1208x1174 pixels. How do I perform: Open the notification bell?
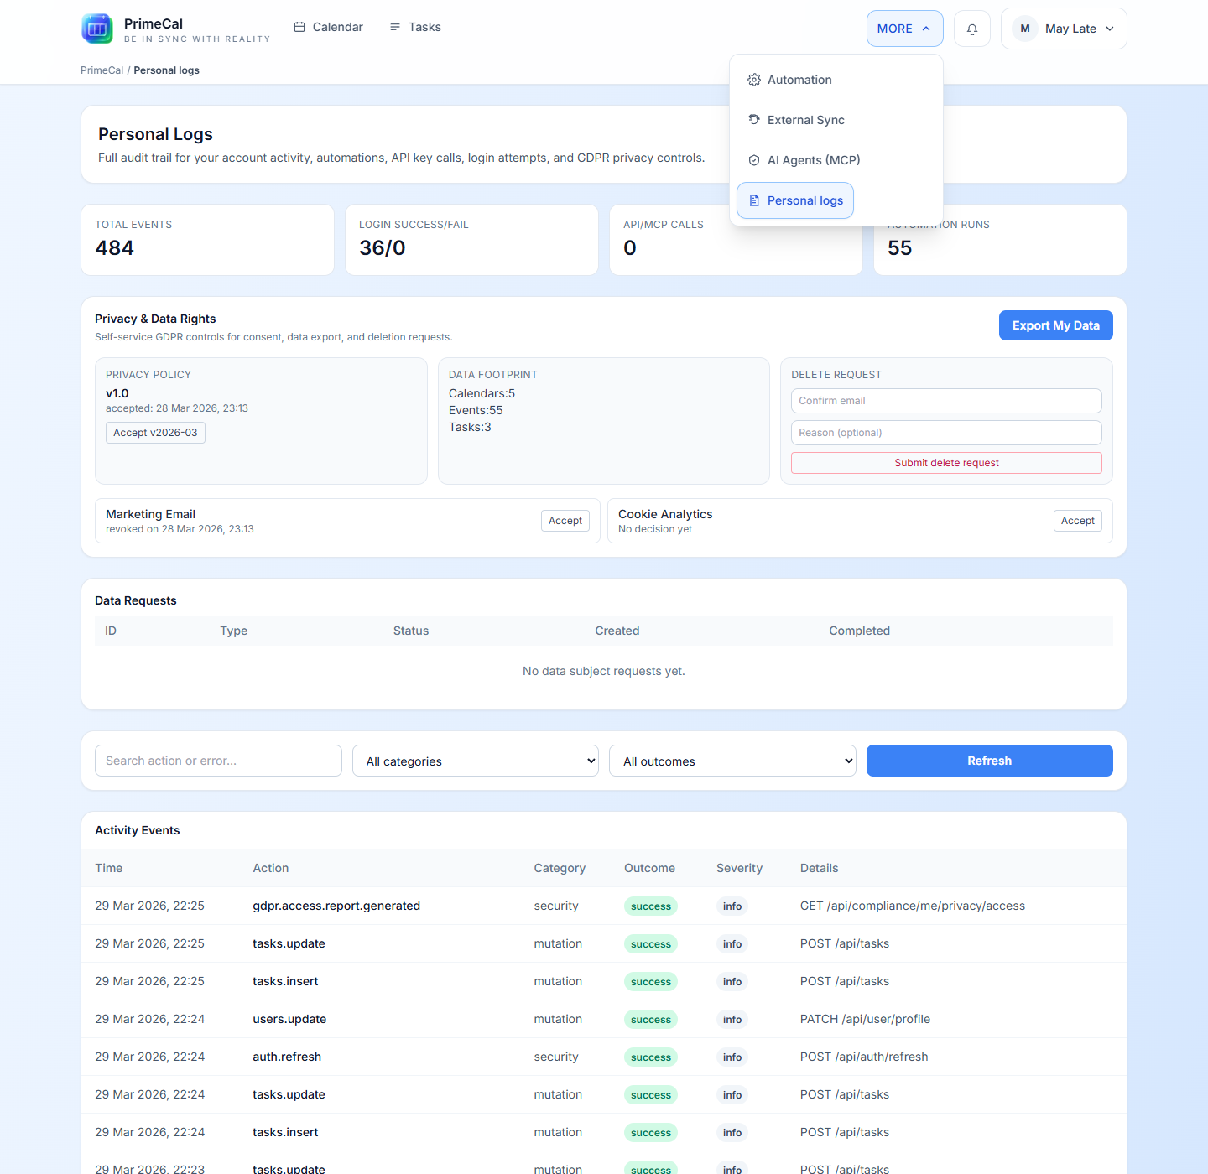point(971,28)
